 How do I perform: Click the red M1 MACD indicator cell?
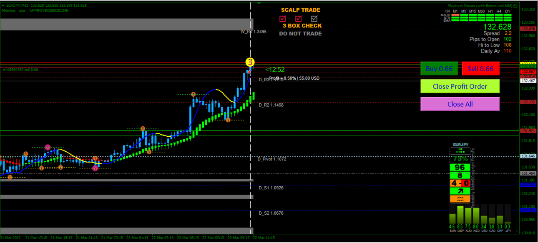455,15
